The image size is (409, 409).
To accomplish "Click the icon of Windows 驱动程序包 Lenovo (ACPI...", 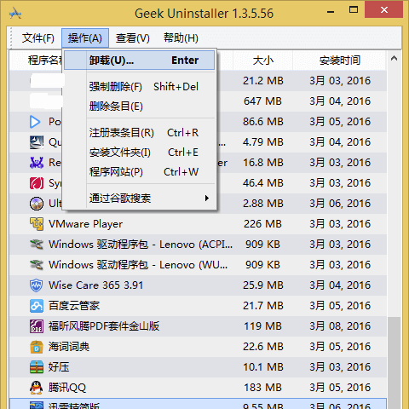I will [37, 245].
